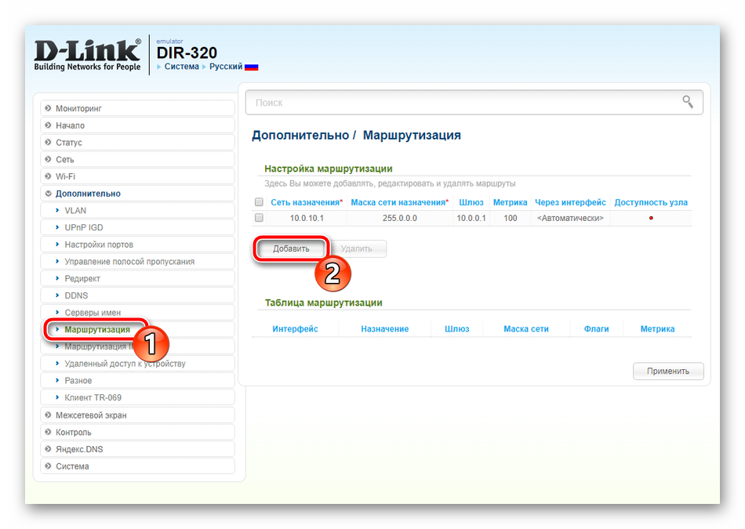Image resolution: width=745 pixels, height=529 pixels.
Task: Open the Редирект page
Action: pyautogui.click(x=138, y=278)
